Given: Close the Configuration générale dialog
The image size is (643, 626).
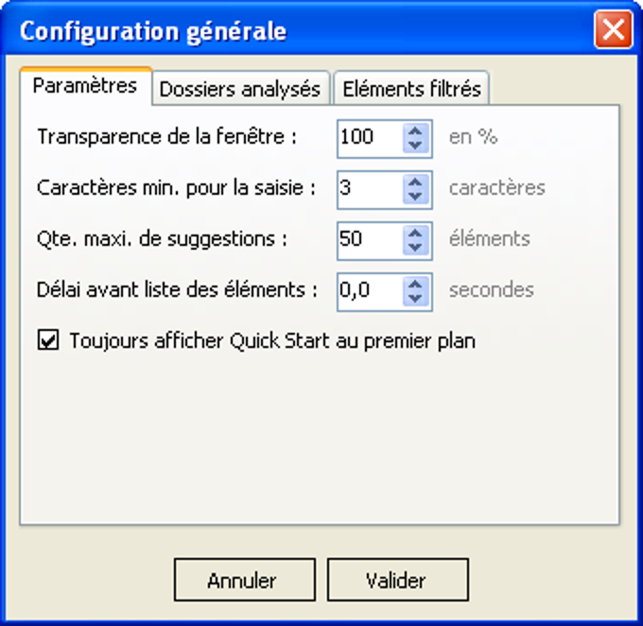Looking at the screenshot, I should tap(614, 29).
